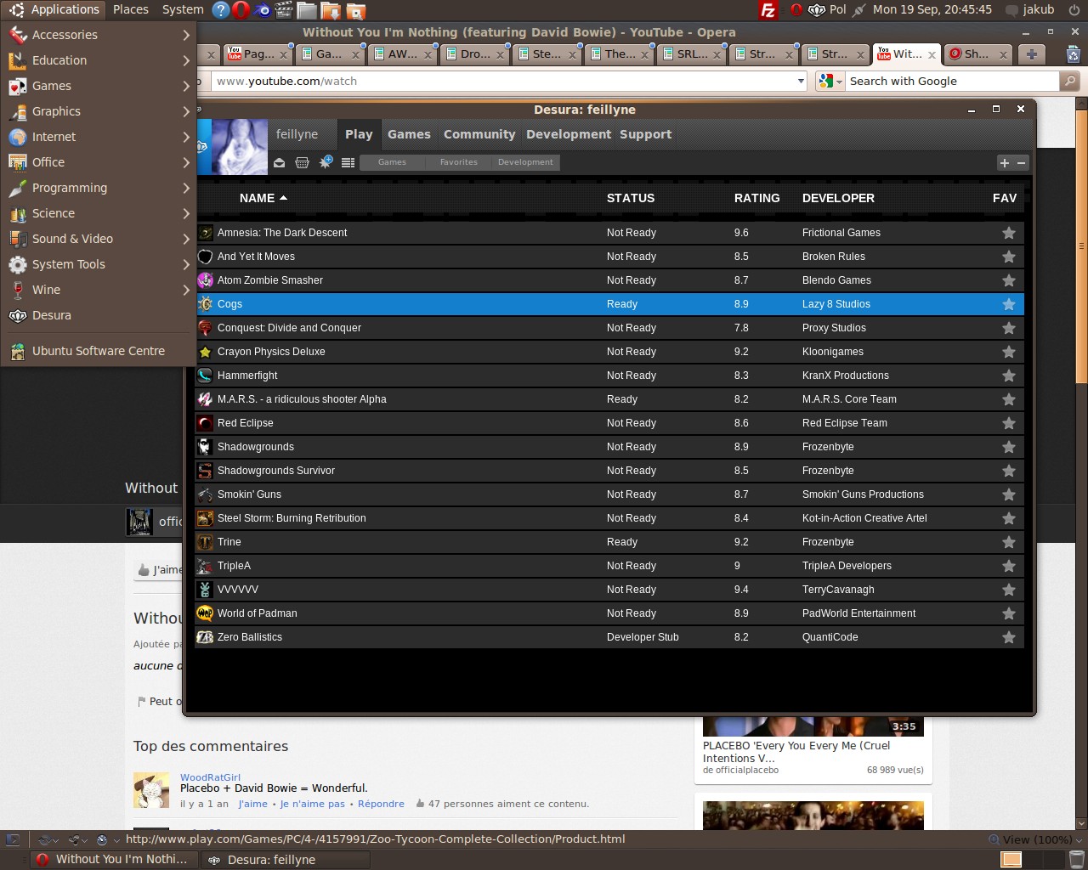Toggle favorite star for Zero Ballistics

tap(1009, 637)
